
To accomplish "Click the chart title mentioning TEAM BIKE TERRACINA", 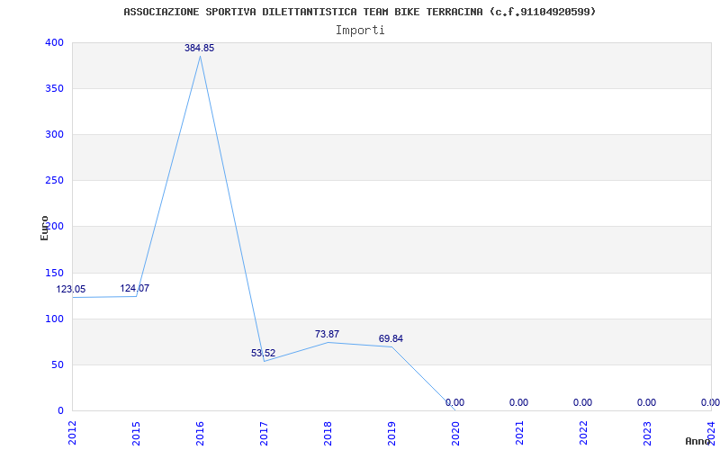I will coord(359,12).
